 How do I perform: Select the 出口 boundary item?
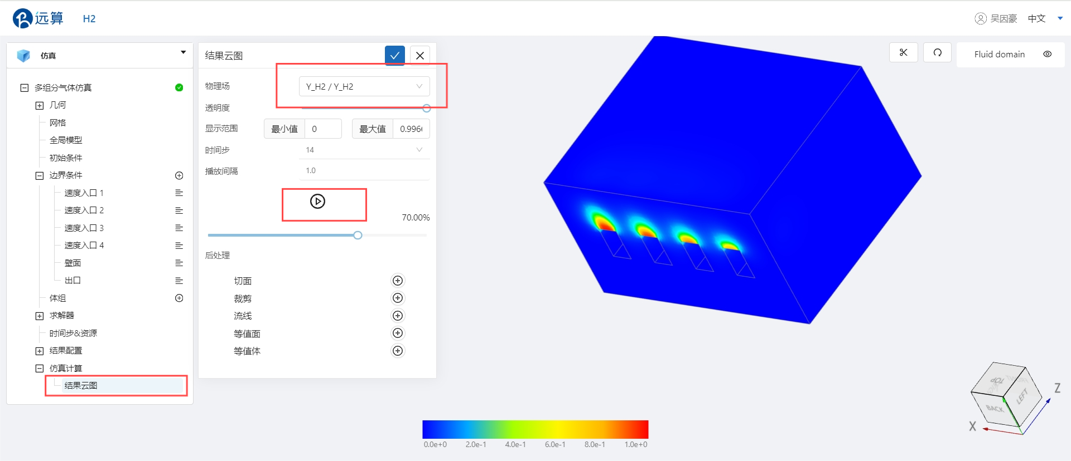pyautogui.click(x=73, y=281)
